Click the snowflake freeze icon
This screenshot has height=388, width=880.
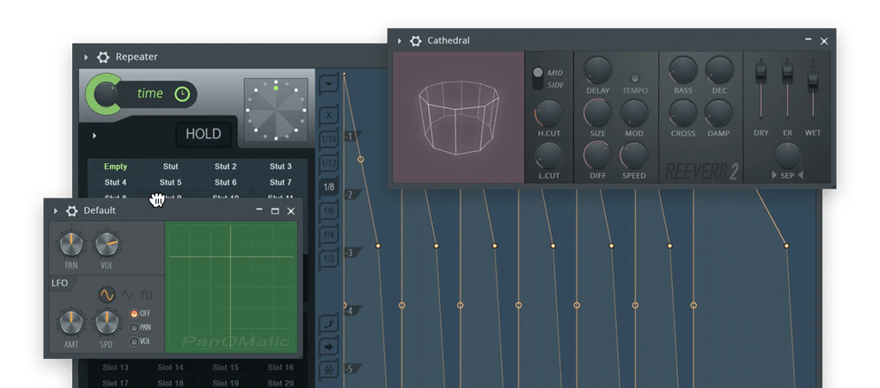click(x=329, y=370)
